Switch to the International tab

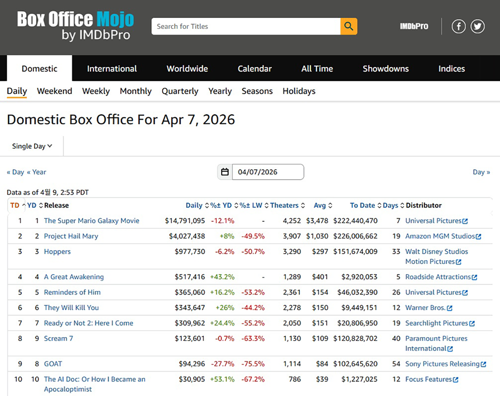[x=111, y=68]
